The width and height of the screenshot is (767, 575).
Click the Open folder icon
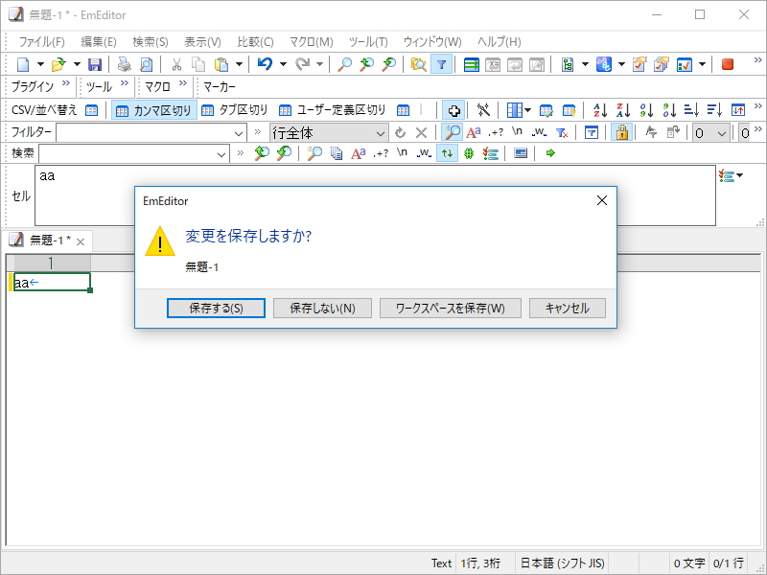click(x=58, y=64)
